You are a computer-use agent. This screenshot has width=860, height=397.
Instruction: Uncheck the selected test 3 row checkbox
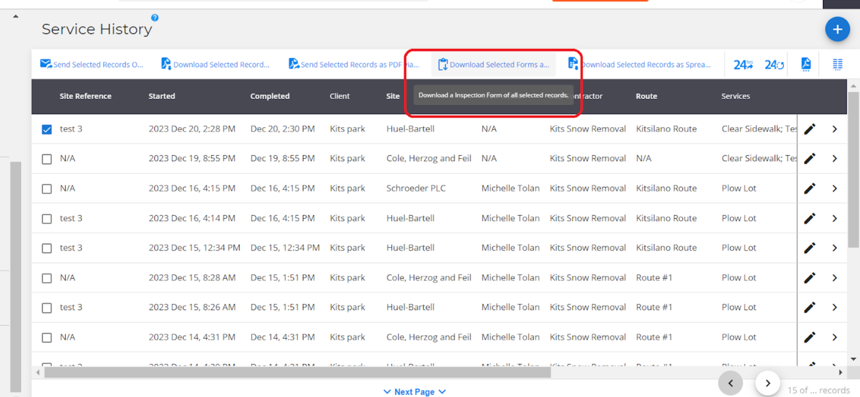tap(47, 129)
